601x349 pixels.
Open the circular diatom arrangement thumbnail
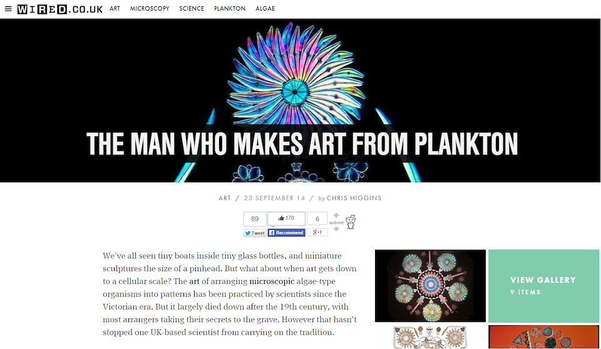[x=430, y=286]
